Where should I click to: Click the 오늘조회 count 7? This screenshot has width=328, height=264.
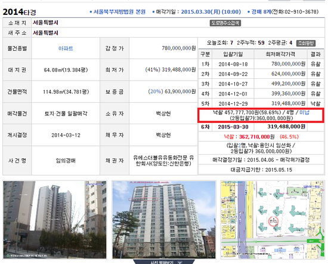point(231,43)
